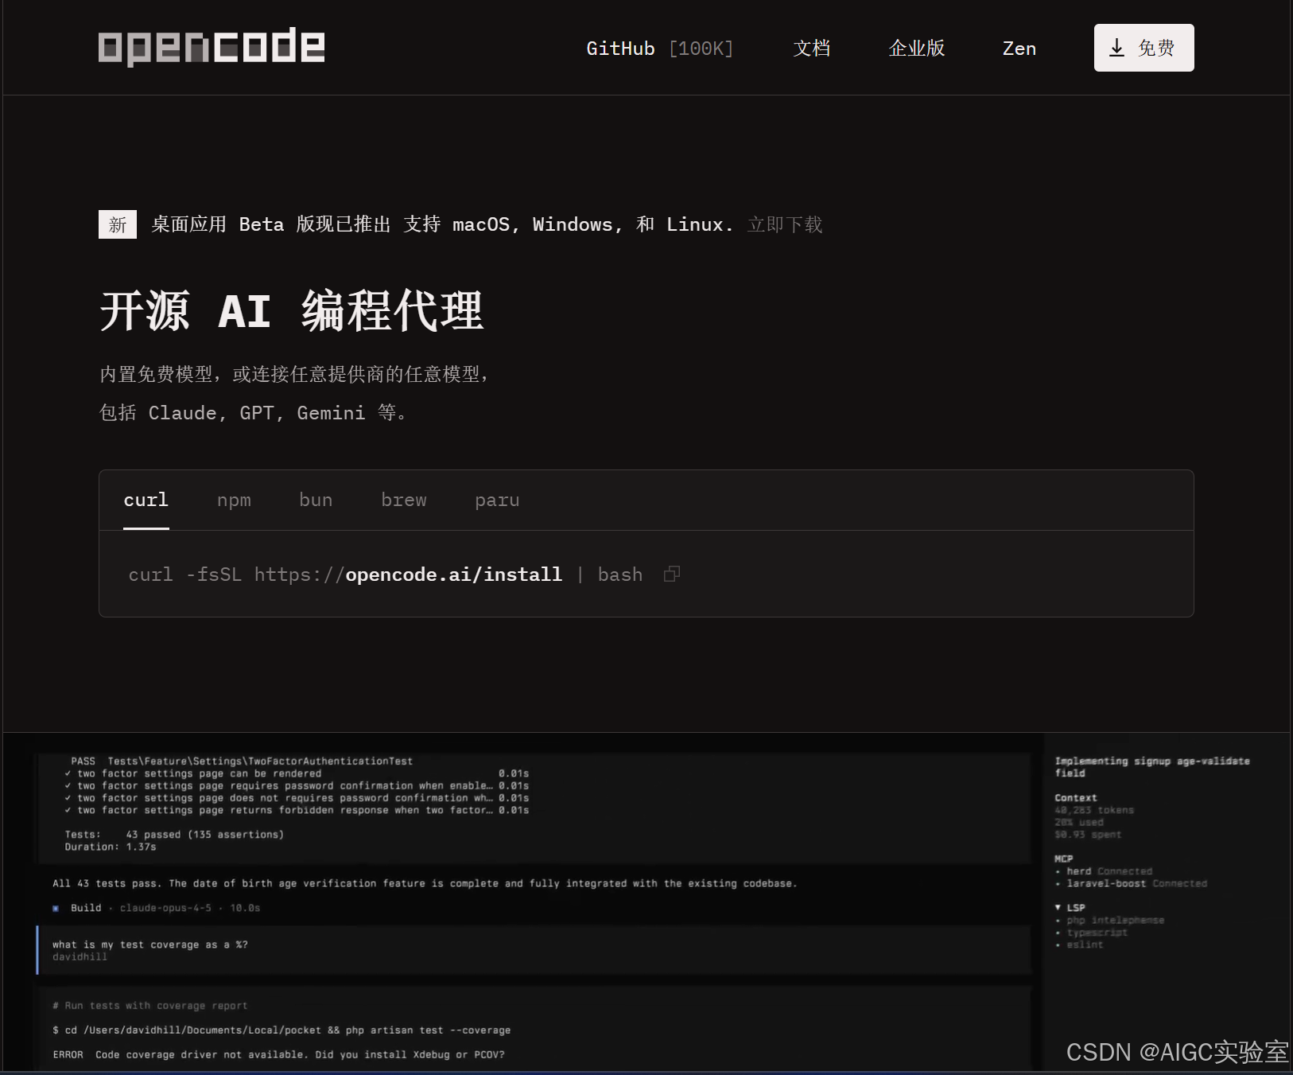This screenshot has width=1293, height=1075.
Task: Open the Zen page
Action: [x=1019, y=49]
